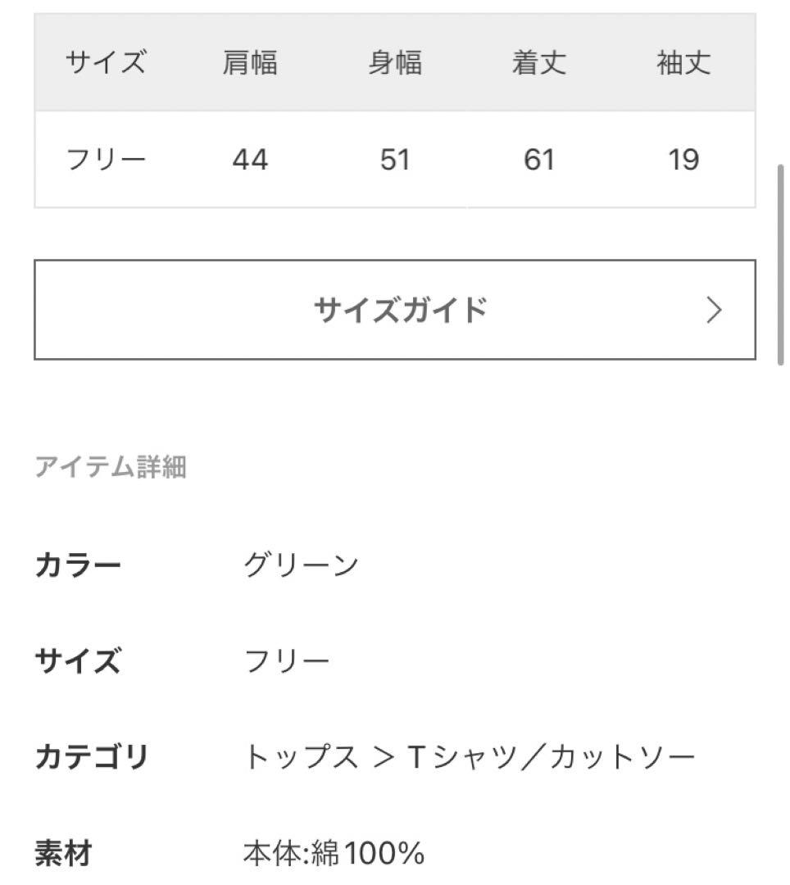The image size is (790, 885).
Task: Select the 袖丈 column header
Action: click(x=683, y=62)
